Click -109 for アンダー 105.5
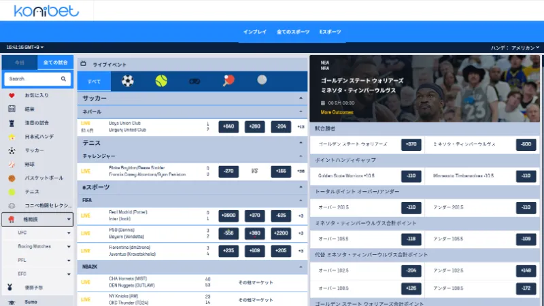 [526, 239]
